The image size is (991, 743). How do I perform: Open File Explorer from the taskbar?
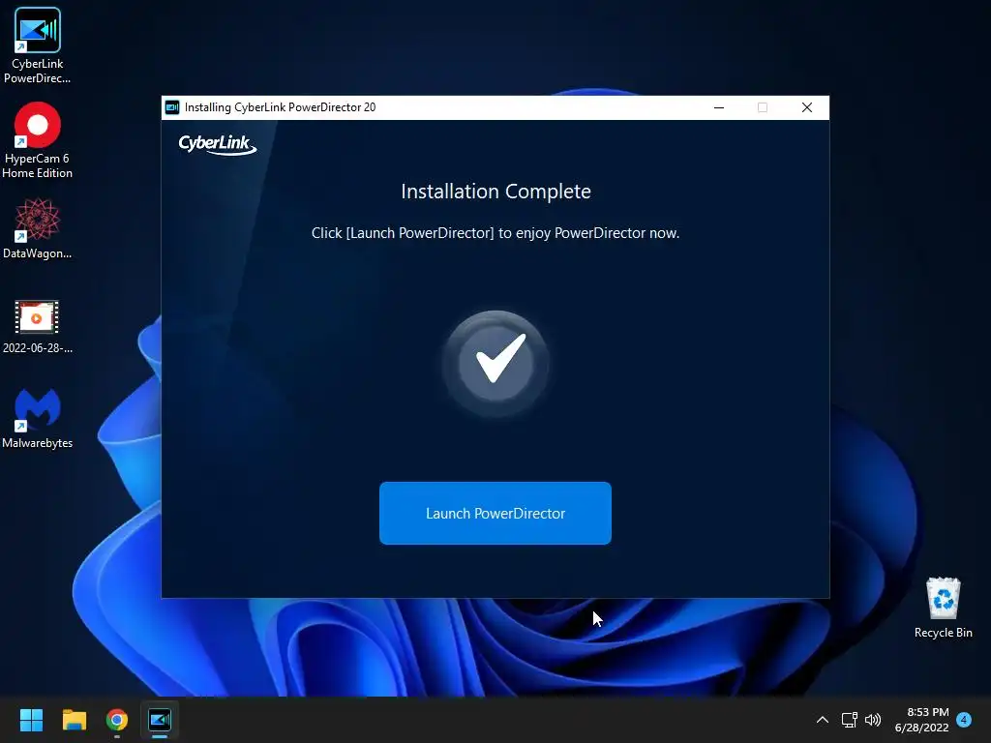pyautogui.click(x=74, y=720)
